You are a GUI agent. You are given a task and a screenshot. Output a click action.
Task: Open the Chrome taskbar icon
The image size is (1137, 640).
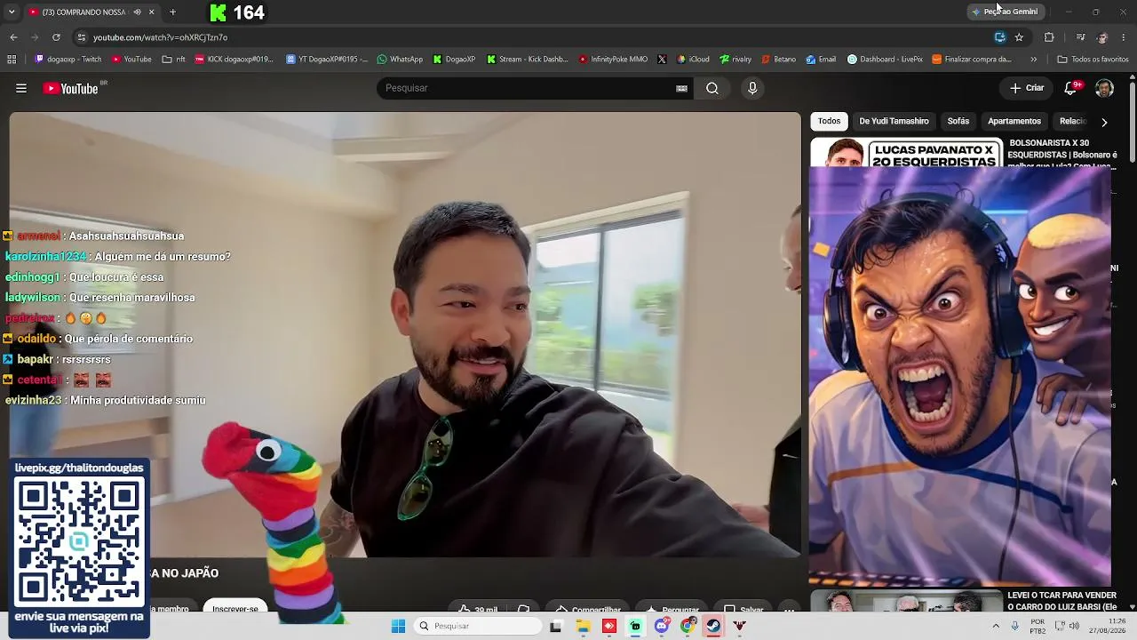pyautogui.click(x=688, y=626)
